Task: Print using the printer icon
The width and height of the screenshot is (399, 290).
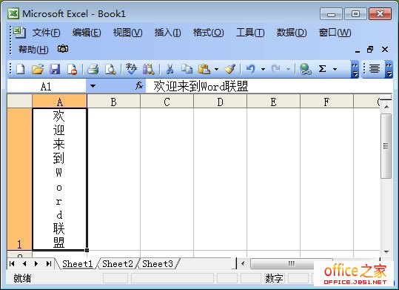Action: pos(93,69)
